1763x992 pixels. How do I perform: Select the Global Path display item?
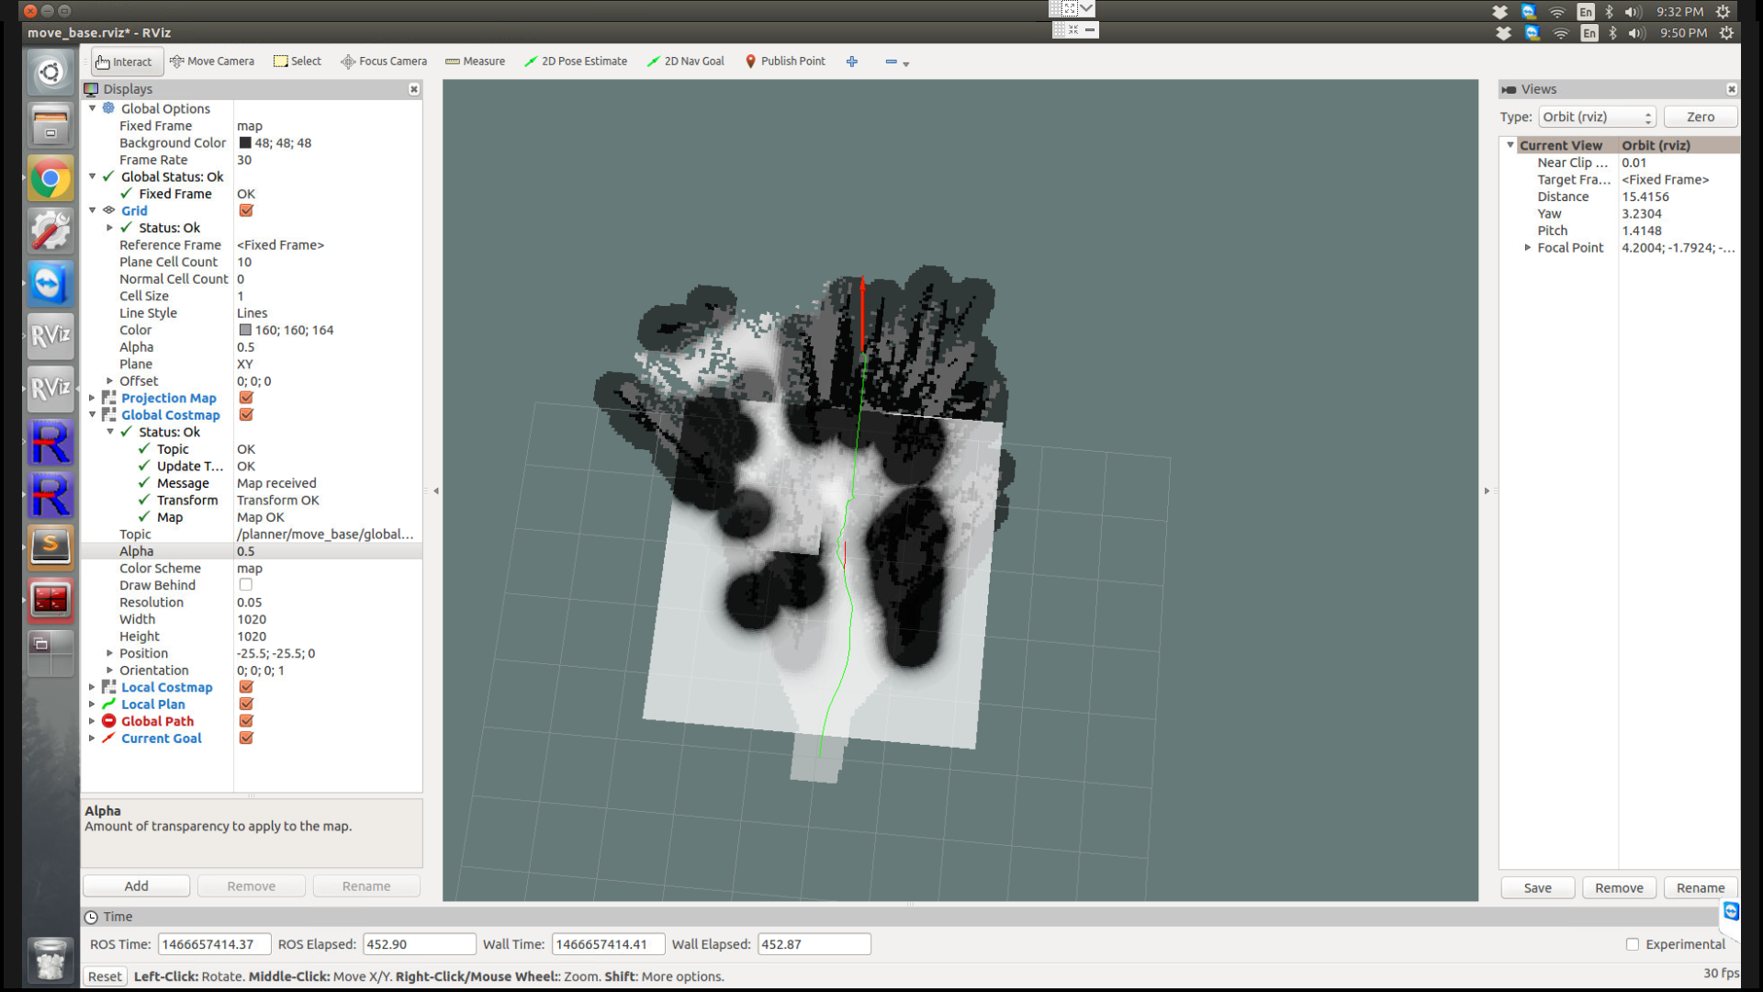pyautogui.click(x=157, y=721)
